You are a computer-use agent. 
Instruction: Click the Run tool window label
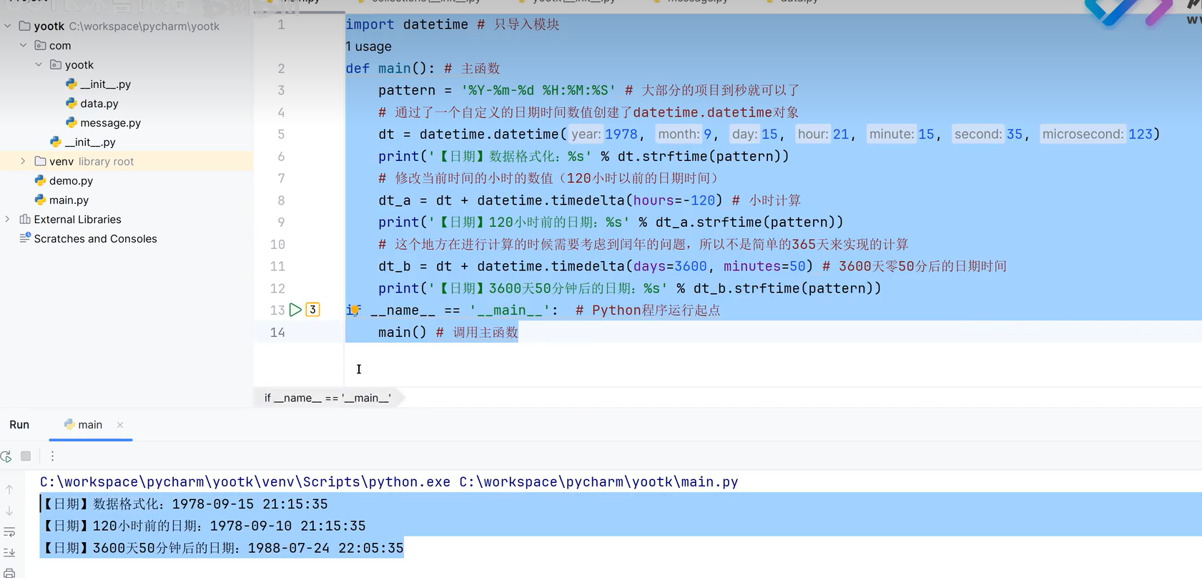pyautogui.click(x=19, y=425)
